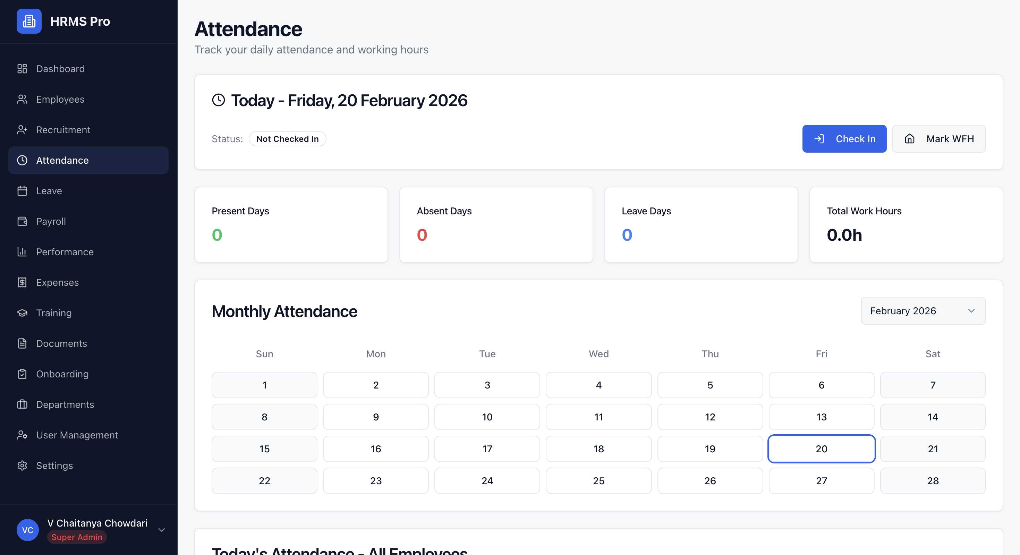Screen dimensions: 1020x555
Task: Select calendar day 9
Action: click(x=375, y=417)
